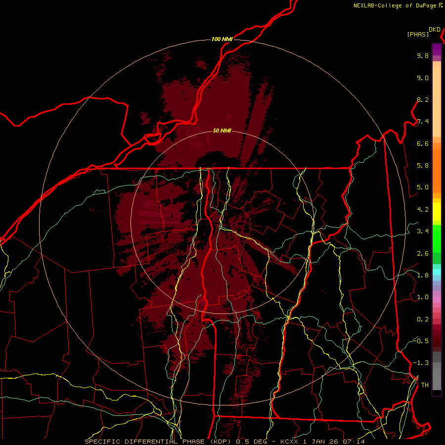Click the -1.3 legend value
This screenshot has height=445, width=445.
tap(421, 363)
